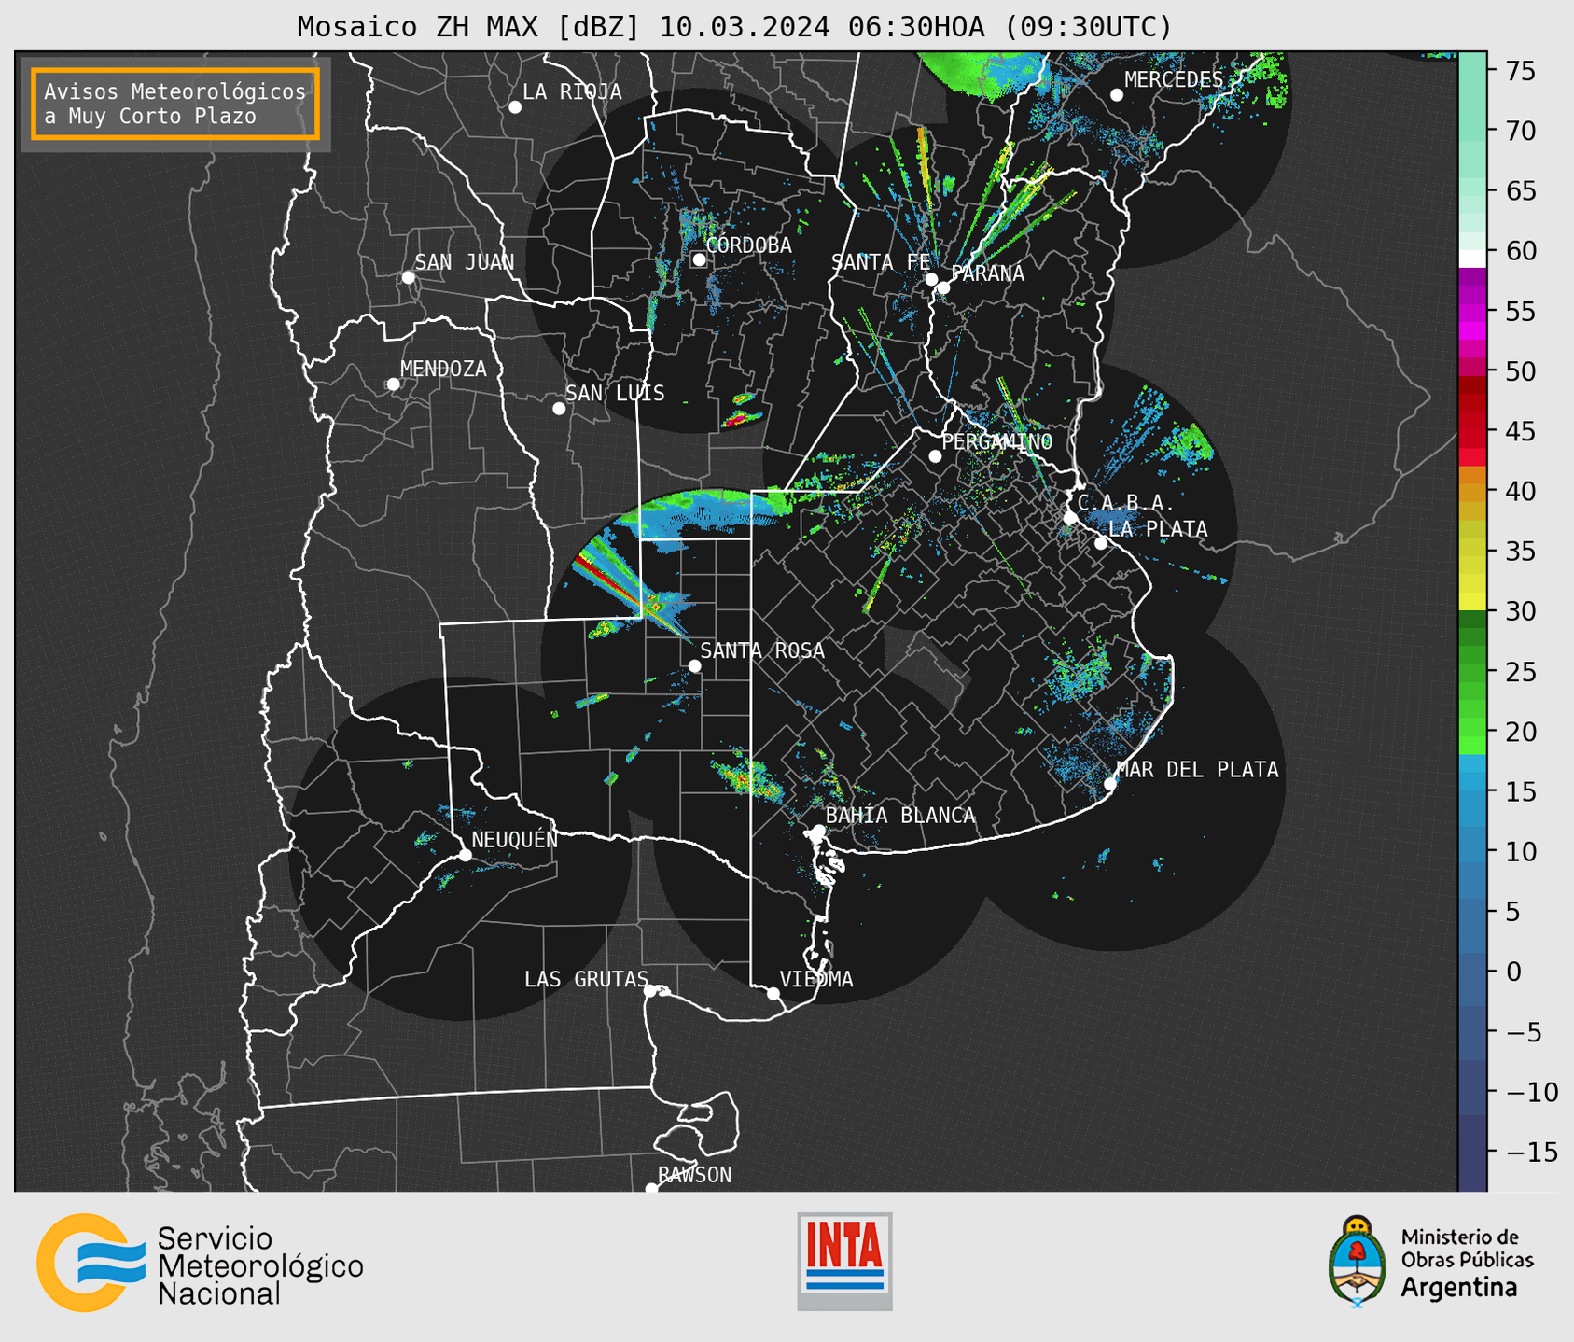Click the "−15" colorbar tick label
The height and width of the screenshot is (1342, 1574).
click(x=1532, y=1152)
